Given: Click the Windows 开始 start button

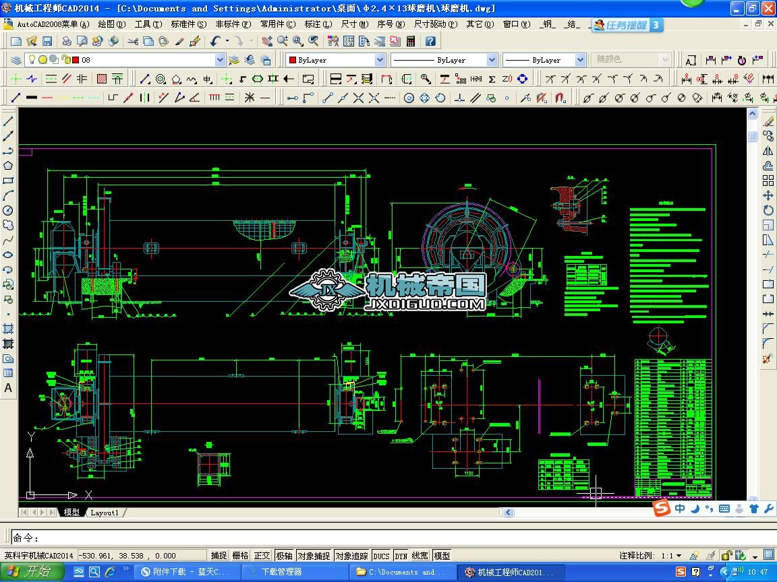Looking at the screenshot, I should [32, 572].
